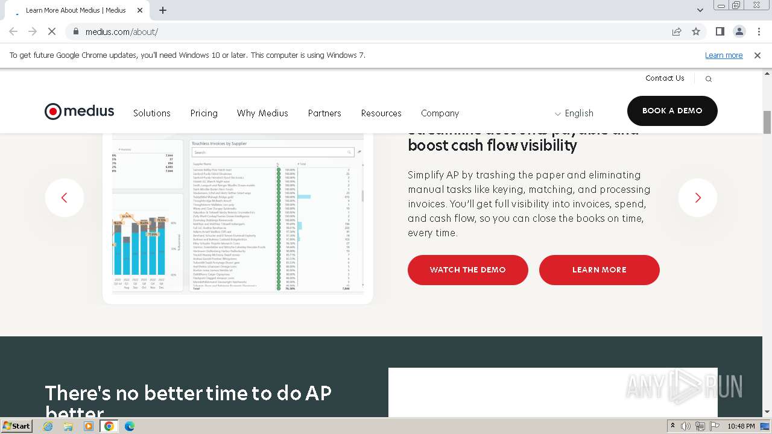Click the BOOK A DEMO button
772x434 pixels.
click(x=672, y=111)
